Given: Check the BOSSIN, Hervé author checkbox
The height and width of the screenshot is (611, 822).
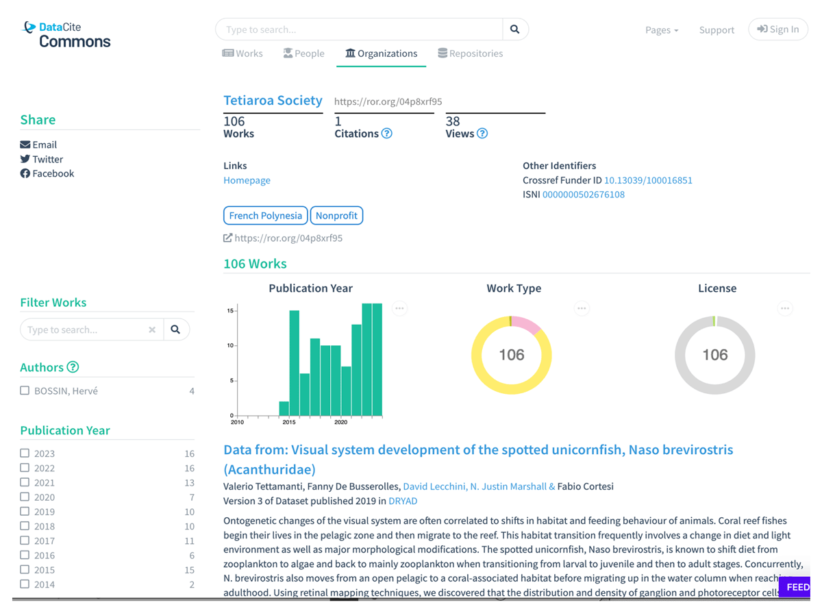Looking at the screenshot, I should coord(25,390).
